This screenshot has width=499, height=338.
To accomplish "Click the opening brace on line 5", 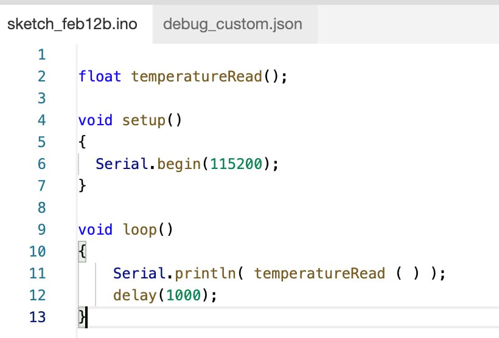I will point(82,142).
